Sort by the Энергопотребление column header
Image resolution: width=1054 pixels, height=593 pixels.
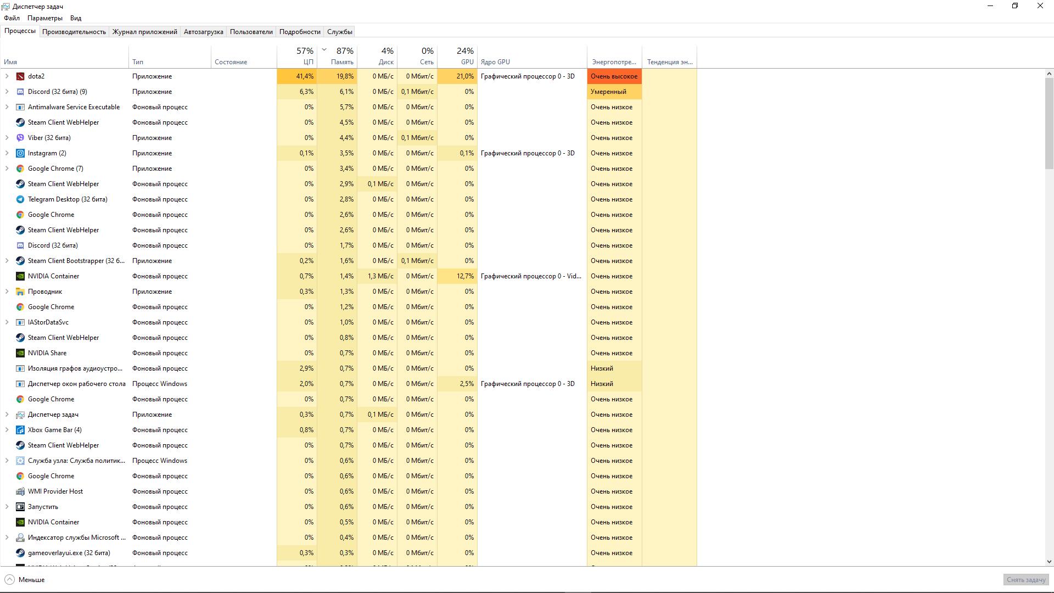pos(614,57)
